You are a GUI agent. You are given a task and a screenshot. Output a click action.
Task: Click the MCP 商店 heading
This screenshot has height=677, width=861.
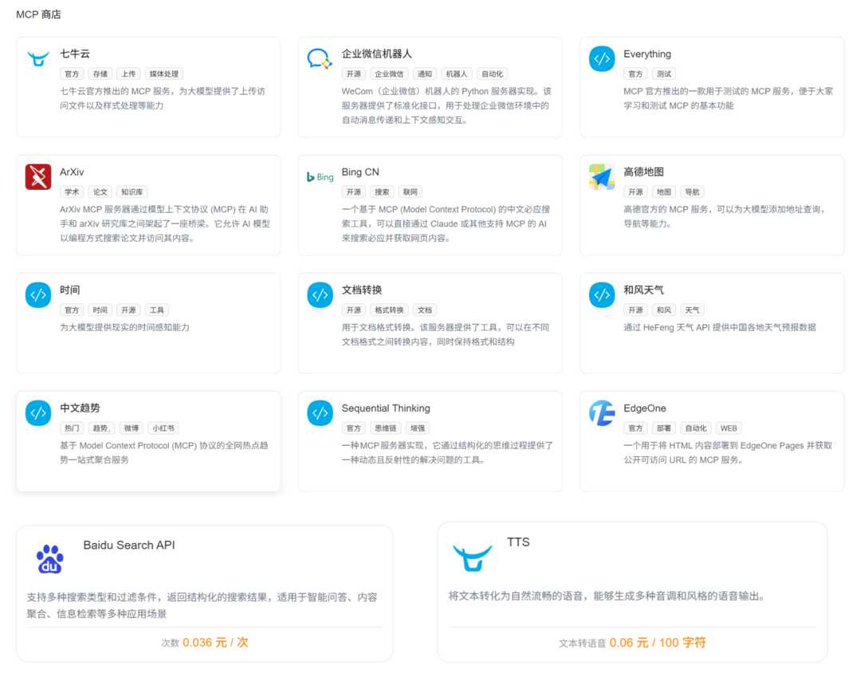pyautogui.click(x=38, y=14)
